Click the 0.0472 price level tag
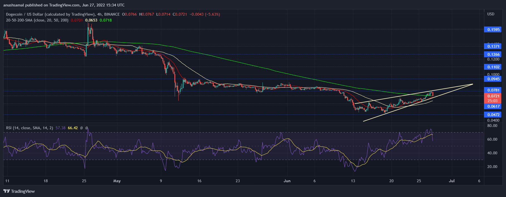506x197 pixels. tap(493, 115)
